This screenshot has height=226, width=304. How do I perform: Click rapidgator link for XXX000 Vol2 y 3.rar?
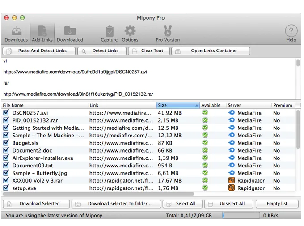click(x=121, y=180)
